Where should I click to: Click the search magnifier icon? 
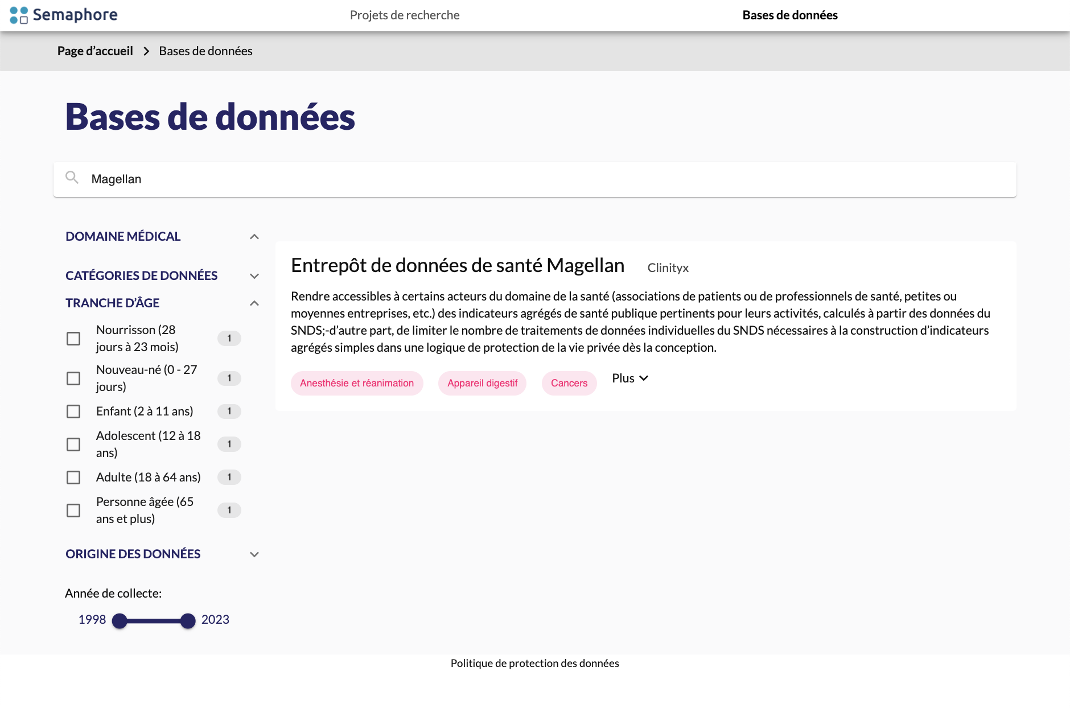click(72, 178)
